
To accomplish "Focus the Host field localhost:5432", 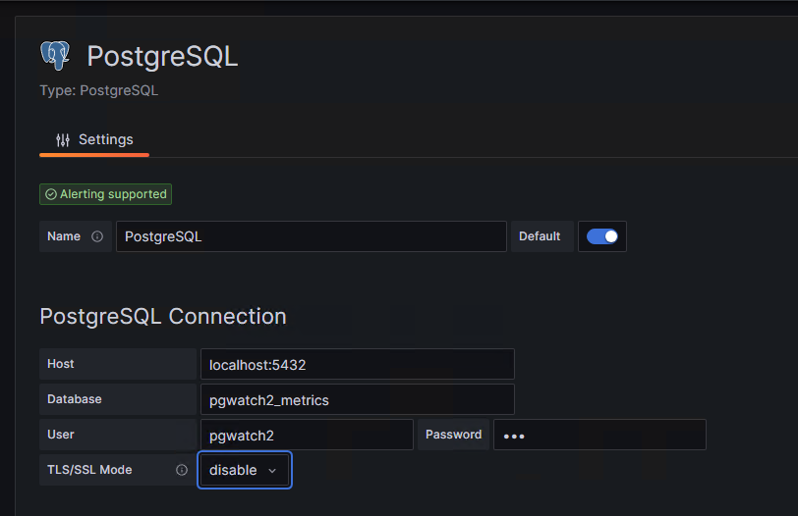I will tap(358, 364).
